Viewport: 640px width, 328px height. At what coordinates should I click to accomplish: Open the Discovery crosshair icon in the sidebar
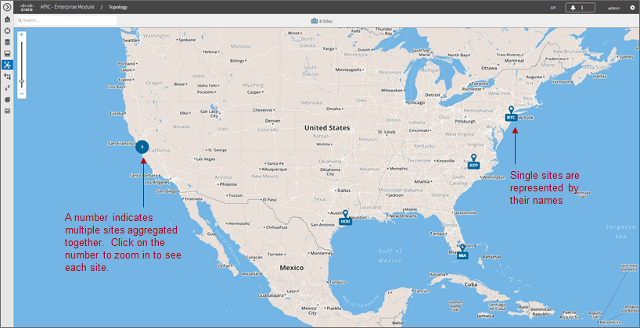point(7,30)
